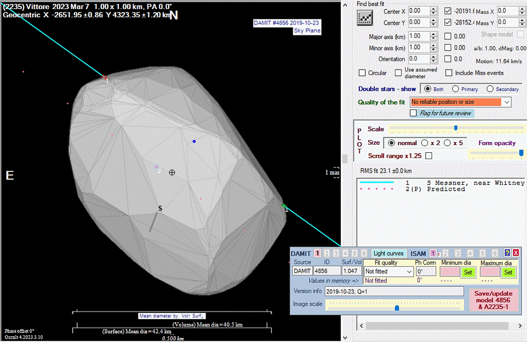Close the shape model panel with red X

click(x=515, y=253)
